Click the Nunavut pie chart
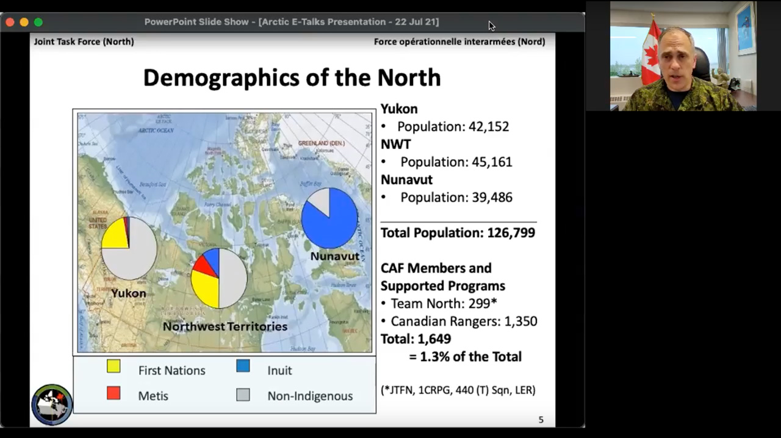The image size is (781, 438). pyautogui.click(x=329, y=218)
